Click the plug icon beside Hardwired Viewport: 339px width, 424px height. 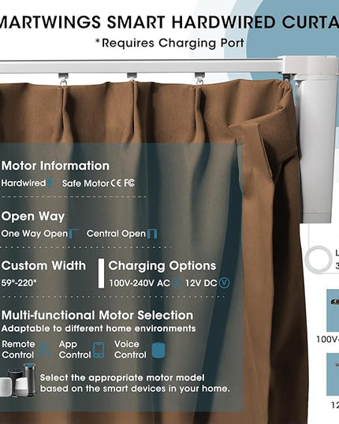[50, 183]
